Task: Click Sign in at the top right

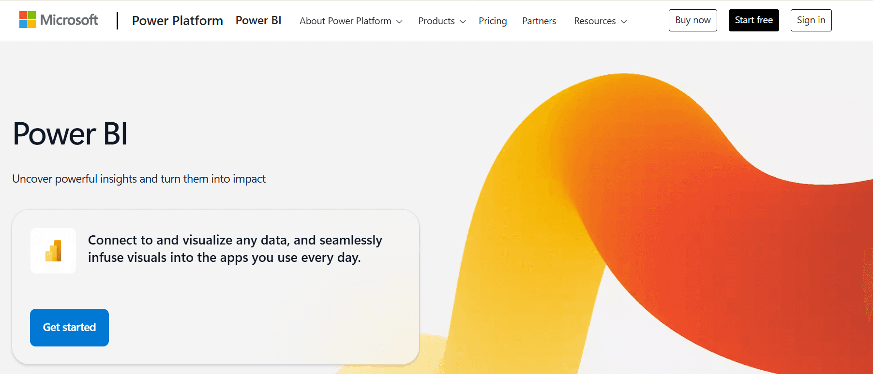Action: (811, 20)
